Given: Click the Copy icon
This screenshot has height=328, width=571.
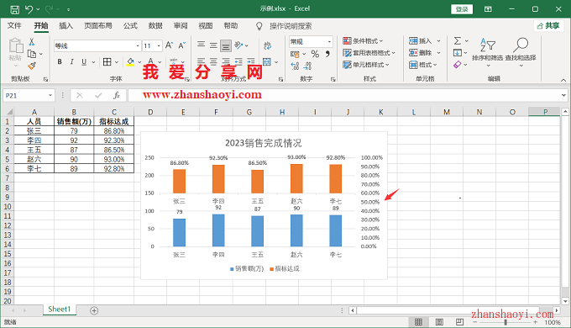Looking at the screenshot, I should coord(32,54).
